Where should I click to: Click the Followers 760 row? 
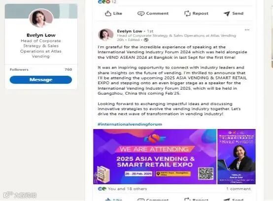[41, 69]
